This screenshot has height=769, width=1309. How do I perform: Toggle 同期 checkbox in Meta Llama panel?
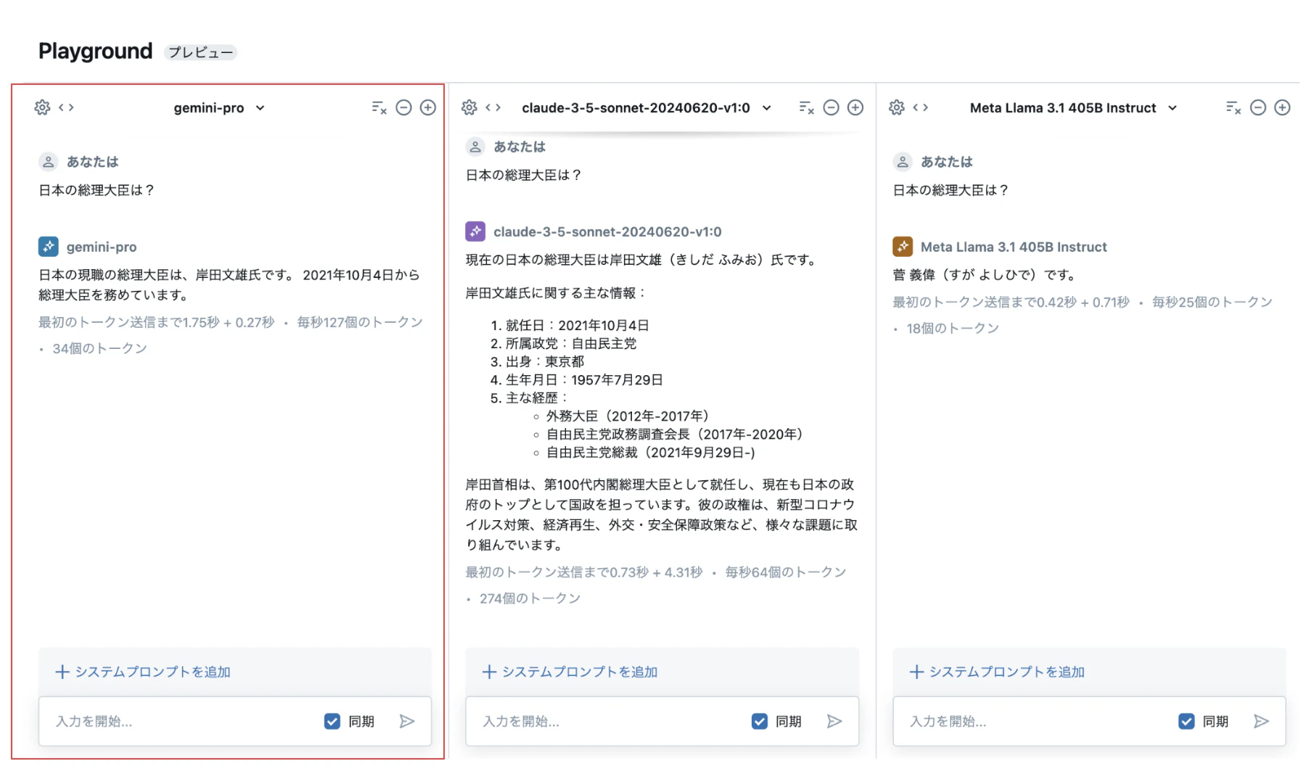1186,721
